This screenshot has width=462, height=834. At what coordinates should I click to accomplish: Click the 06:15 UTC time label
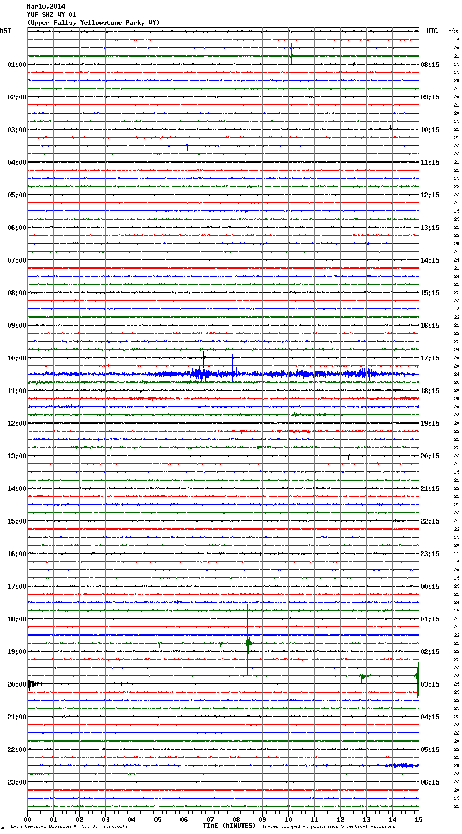pos(430,782)
